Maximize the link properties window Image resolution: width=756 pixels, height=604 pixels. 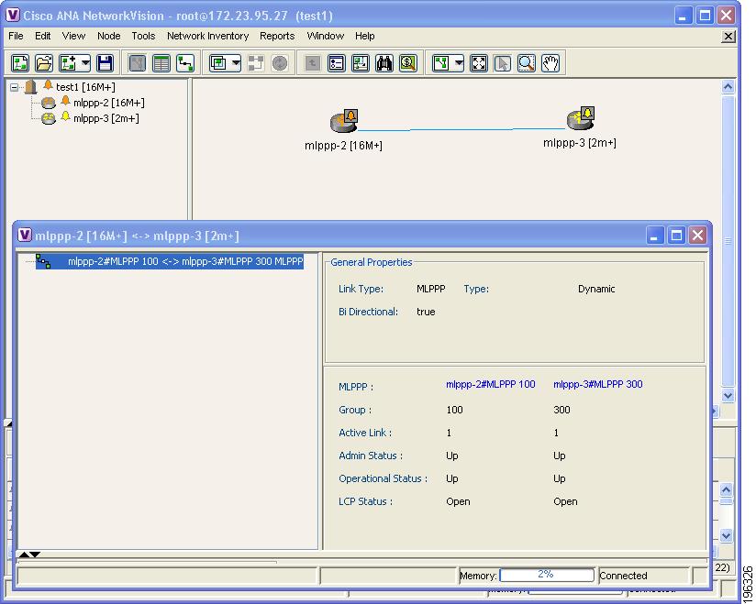tap(676, 236)
